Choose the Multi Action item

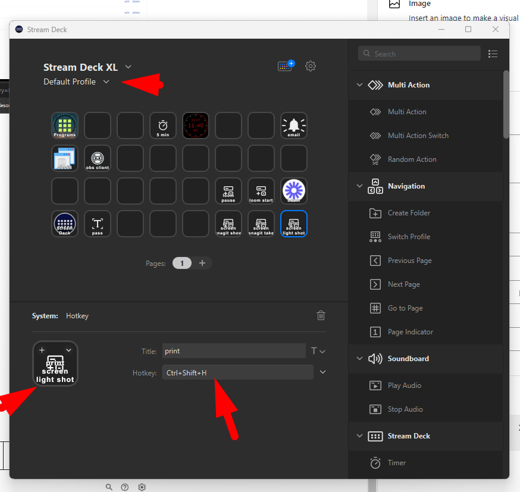(426, 112)
